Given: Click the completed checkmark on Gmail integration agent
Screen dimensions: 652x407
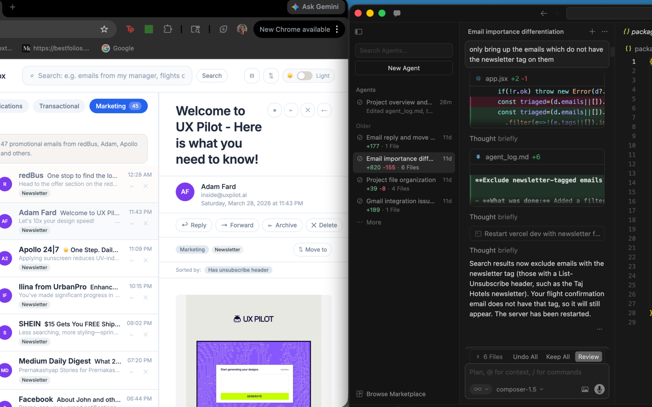Looking at the screenshot, I should tap(359, 201).
